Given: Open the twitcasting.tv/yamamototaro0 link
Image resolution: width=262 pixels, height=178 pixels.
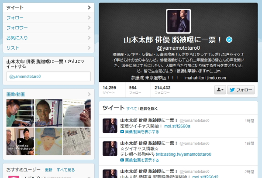Looking at the screenshot, I should (183, 154).
